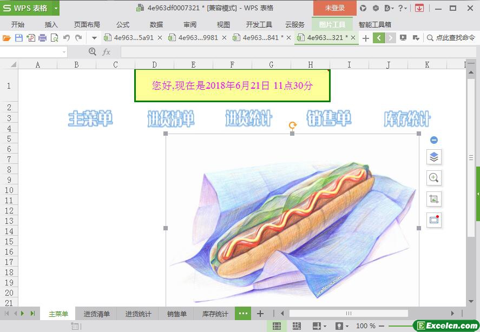Viewport: 480px width, 332px height.
Task: Click the skin icon next to 未登录
Action: point(363,8)
